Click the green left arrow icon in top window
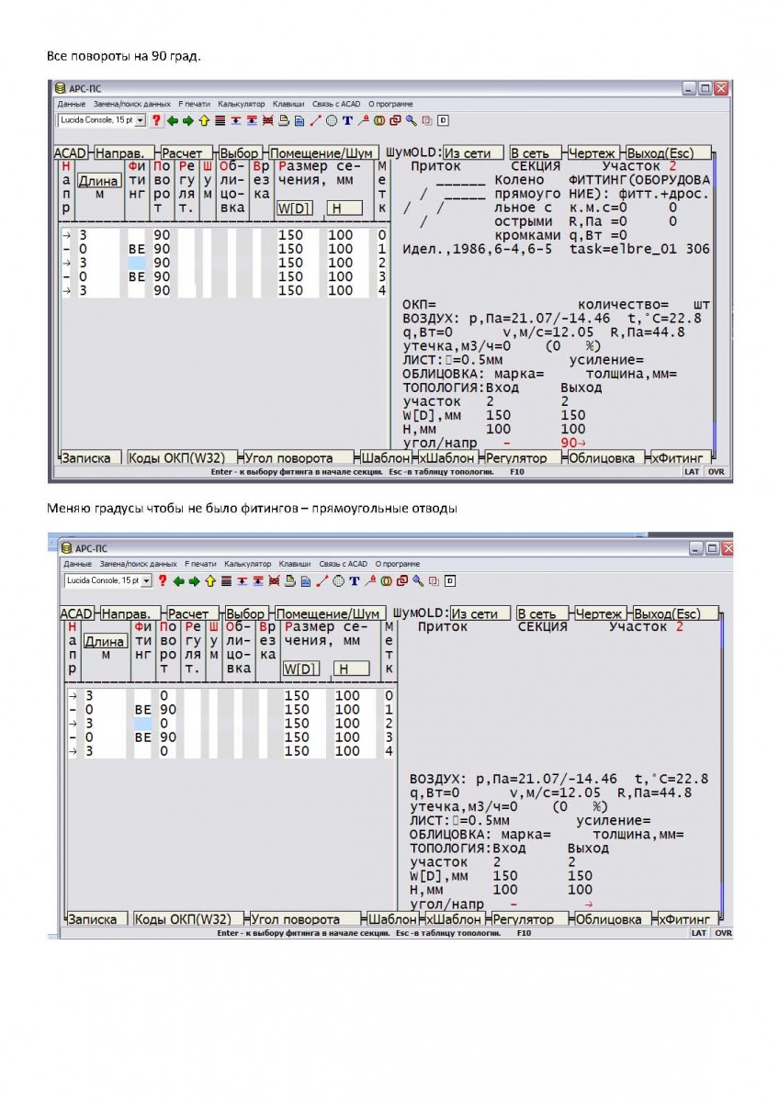The height and width of the screenshot is (1102, 779). click(x=173, y=119)
